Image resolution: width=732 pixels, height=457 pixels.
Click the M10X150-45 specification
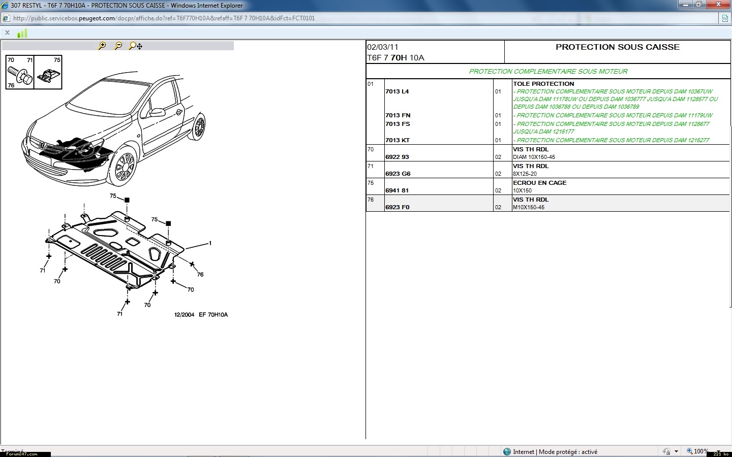coord(529,208)
